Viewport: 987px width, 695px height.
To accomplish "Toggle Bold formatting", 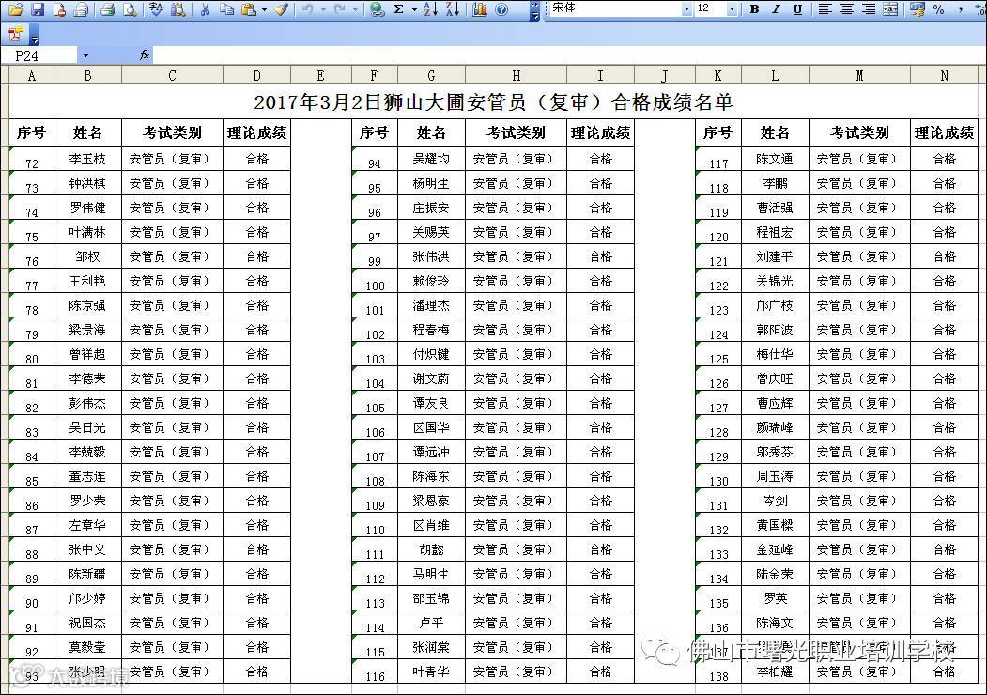I will click(754, 9).
